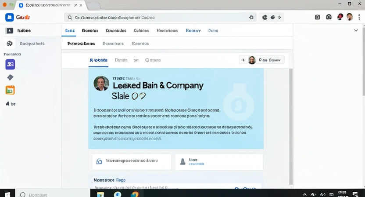Click the dark blob icon beside the pie icon
Screen dimensions: 365x197
pos(272,17)
